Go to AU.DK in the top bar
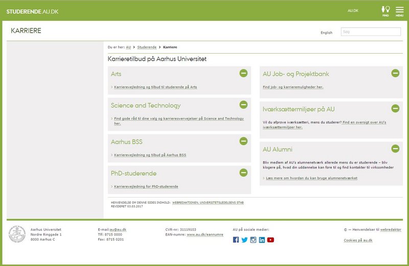 click(353, 11)
